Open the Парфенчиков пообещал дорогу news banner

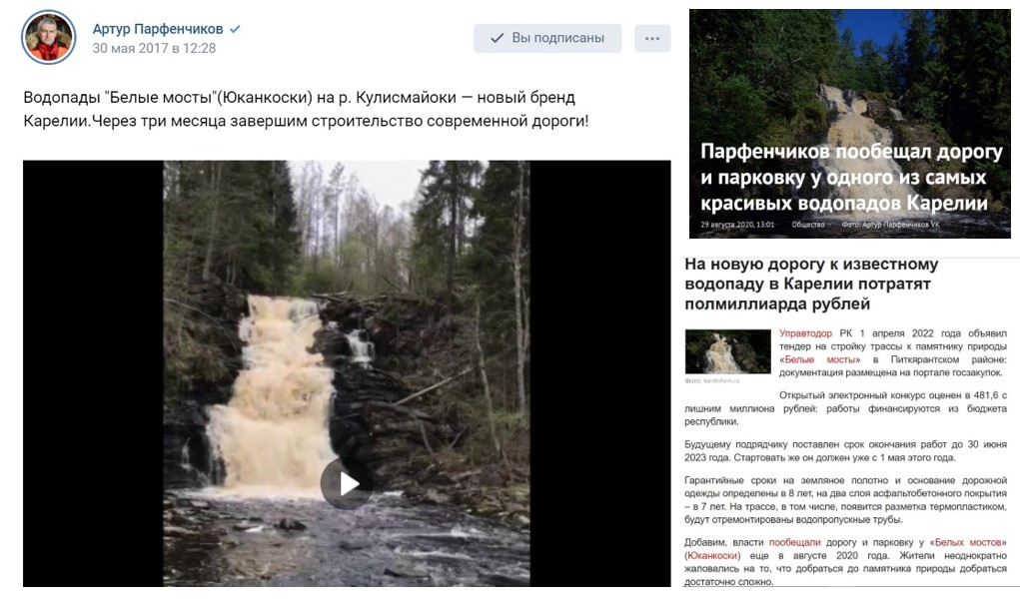pos(849,124)
